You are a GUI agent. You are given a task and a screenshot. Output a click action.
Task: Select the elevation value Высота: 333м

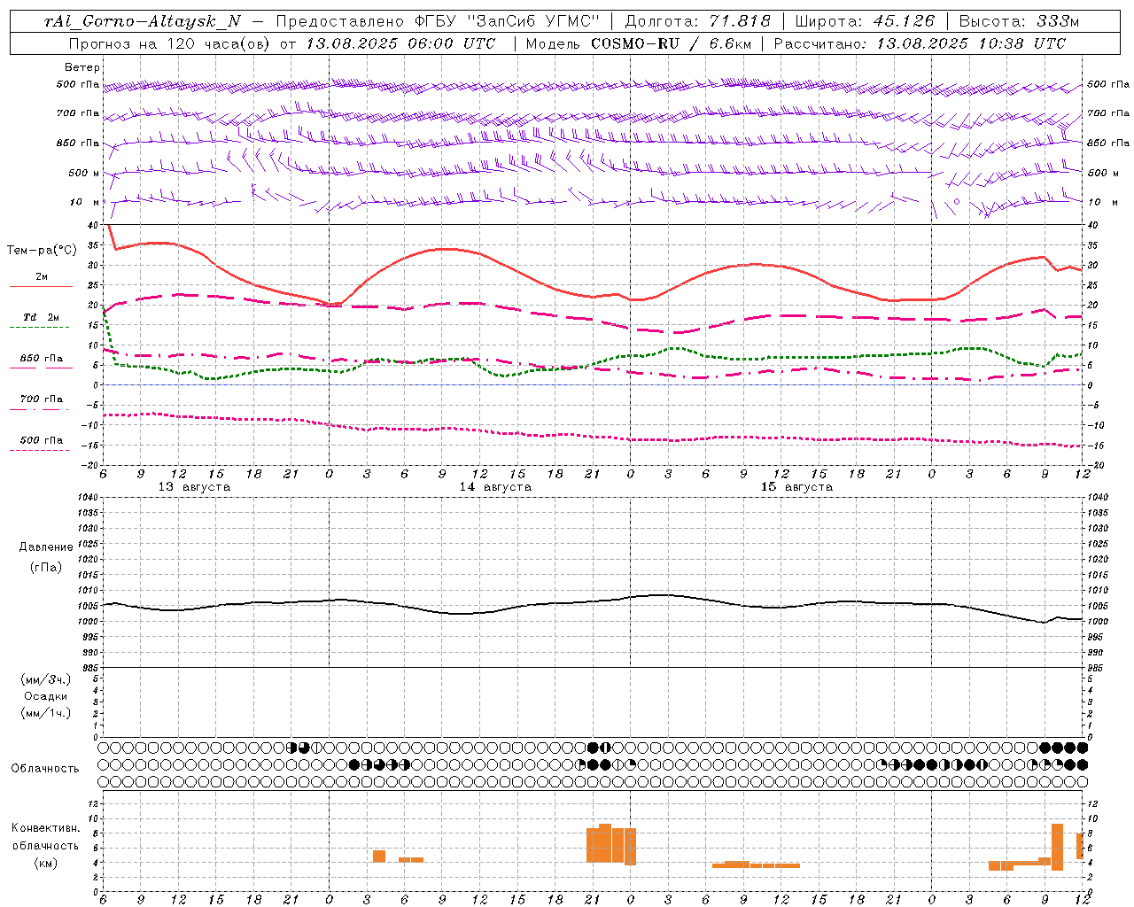click(x=1020, y=21)
